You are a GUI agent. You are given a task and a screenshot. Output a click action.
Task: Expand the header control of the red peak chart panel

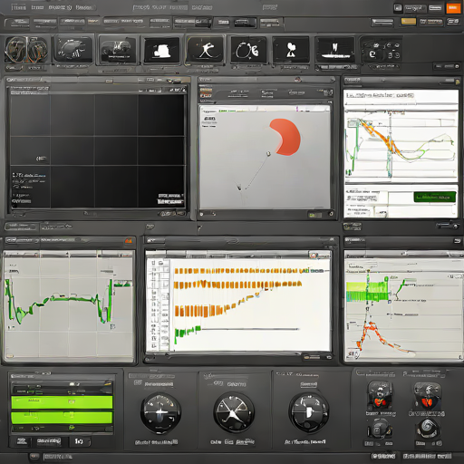tap(457, 241)
